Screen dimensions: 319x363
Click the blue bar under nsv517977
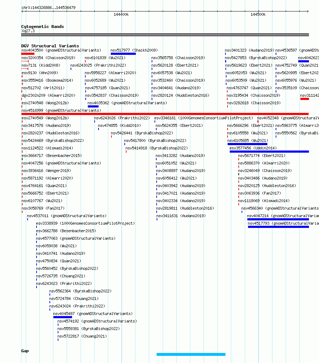click(123, 54)
